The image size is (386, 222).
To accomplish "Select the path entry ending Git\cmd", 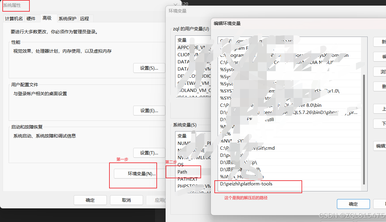I will (290, 148).
